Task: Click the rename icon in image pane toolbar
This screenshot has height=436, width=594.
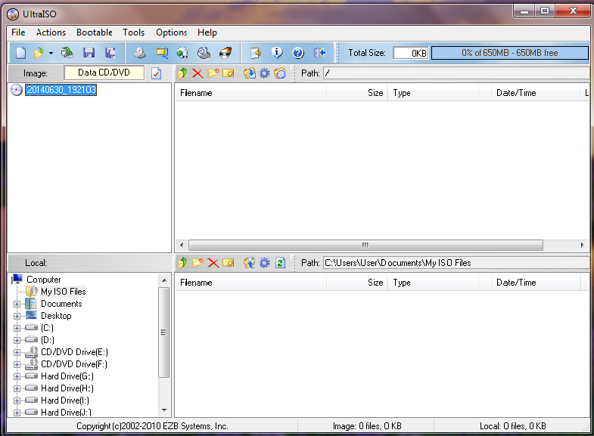Action: pos(228,73)
